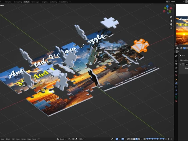Open the outliner display mode dropdown

pos(177,48)
